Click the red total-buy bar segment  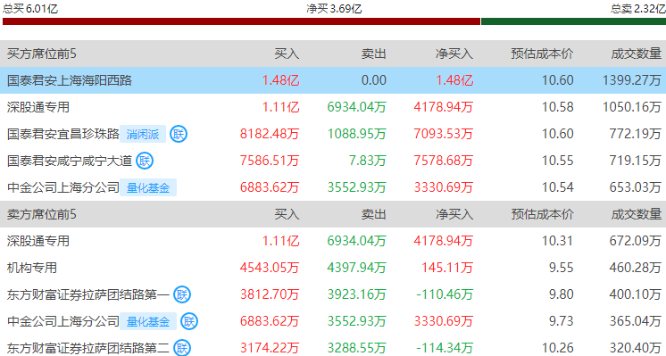(x=241, y=21)
